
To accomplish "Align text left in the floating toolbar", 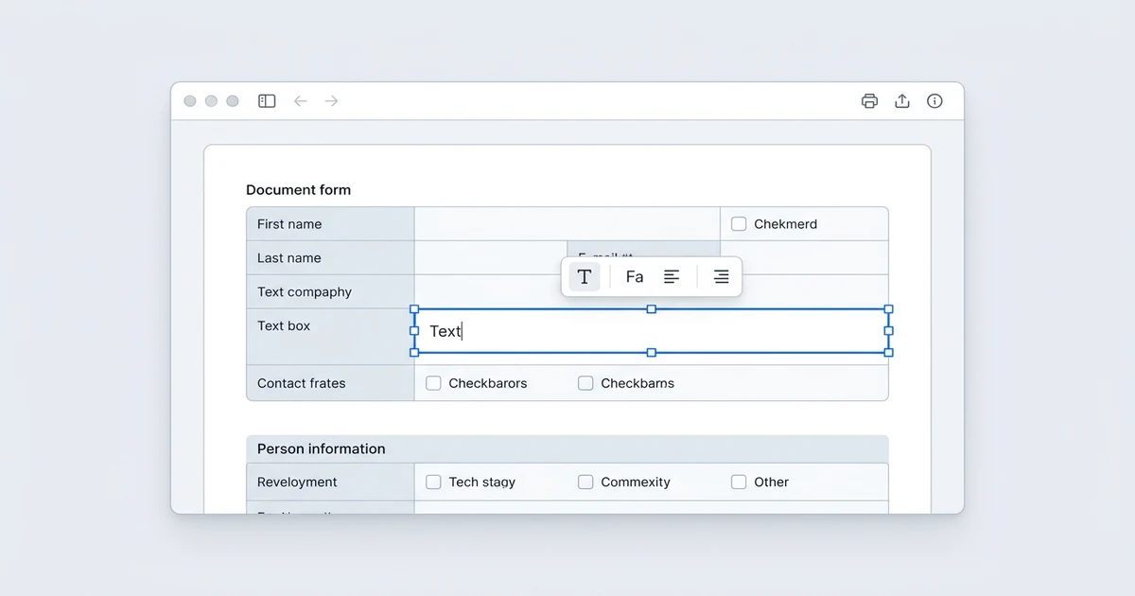I will (672, 276).
